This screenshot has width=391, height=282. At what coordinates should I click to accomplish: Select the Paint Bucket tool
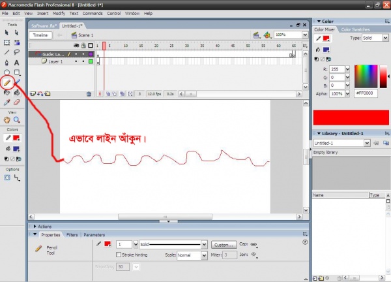click(x=17, y=93)
